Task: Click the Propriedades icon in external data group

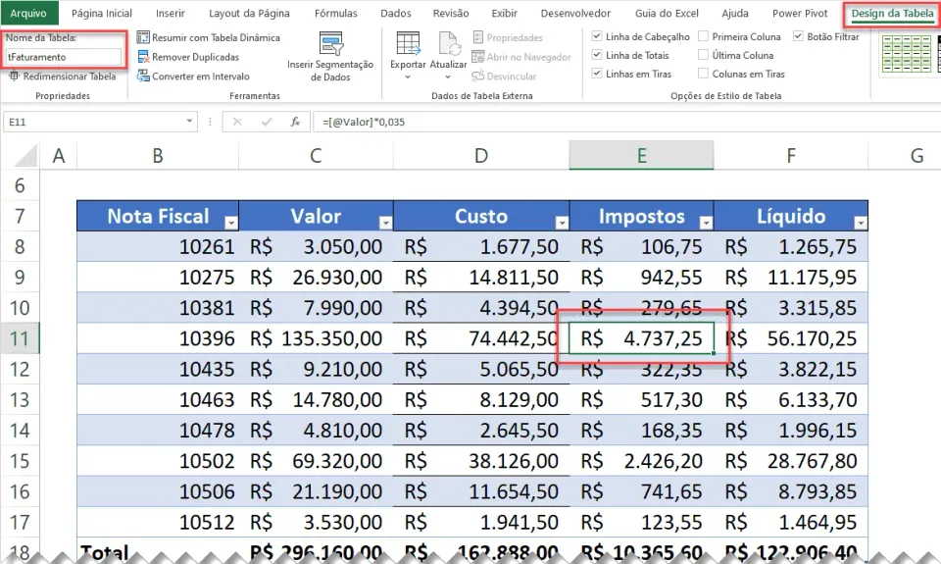Action: (x=477, y=37)
